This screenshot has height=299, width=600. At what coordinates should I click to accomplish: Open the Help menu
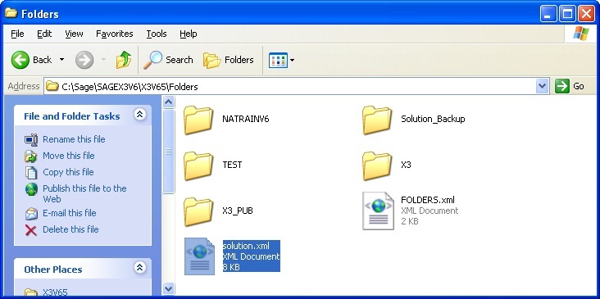[x=189, y=34]
